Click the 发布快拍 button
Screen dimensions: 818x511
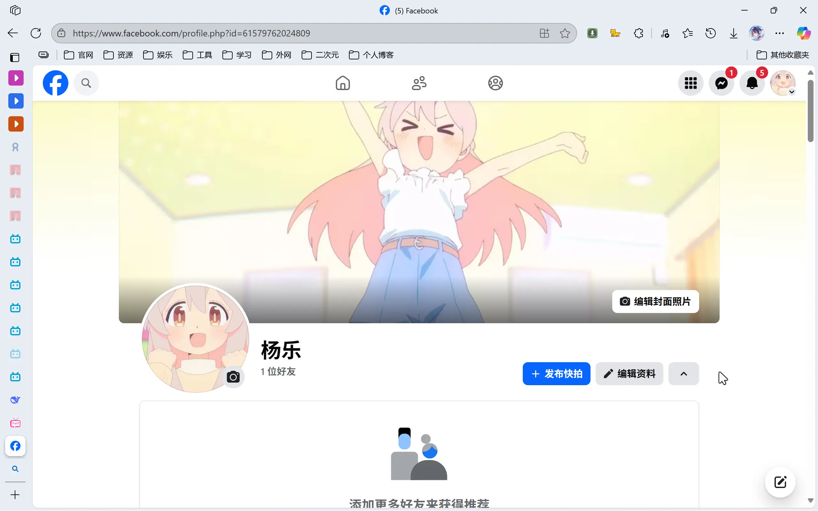(x=556, y=373)
